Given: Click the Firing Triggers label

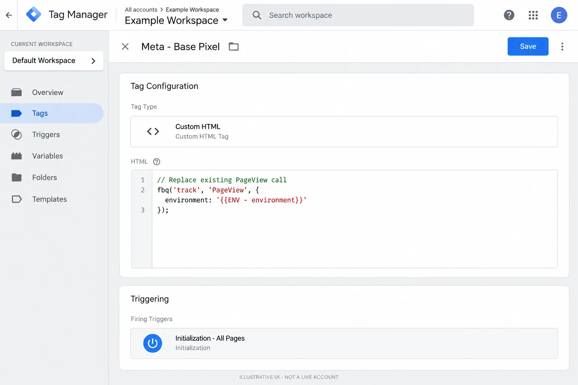Looking at the screenshot, I should point(152,319).
